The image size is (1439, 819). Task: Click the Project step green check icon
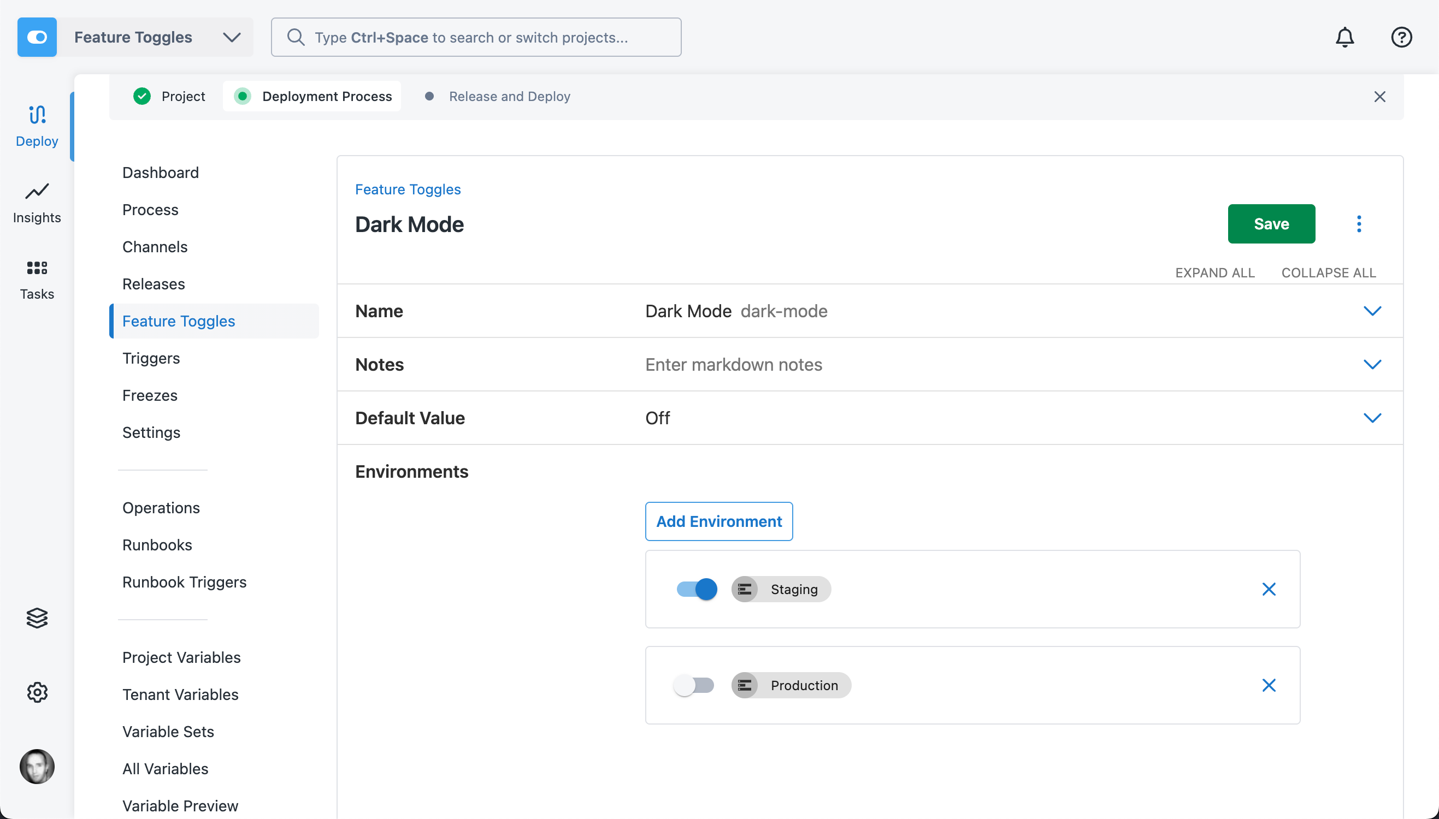142,96
